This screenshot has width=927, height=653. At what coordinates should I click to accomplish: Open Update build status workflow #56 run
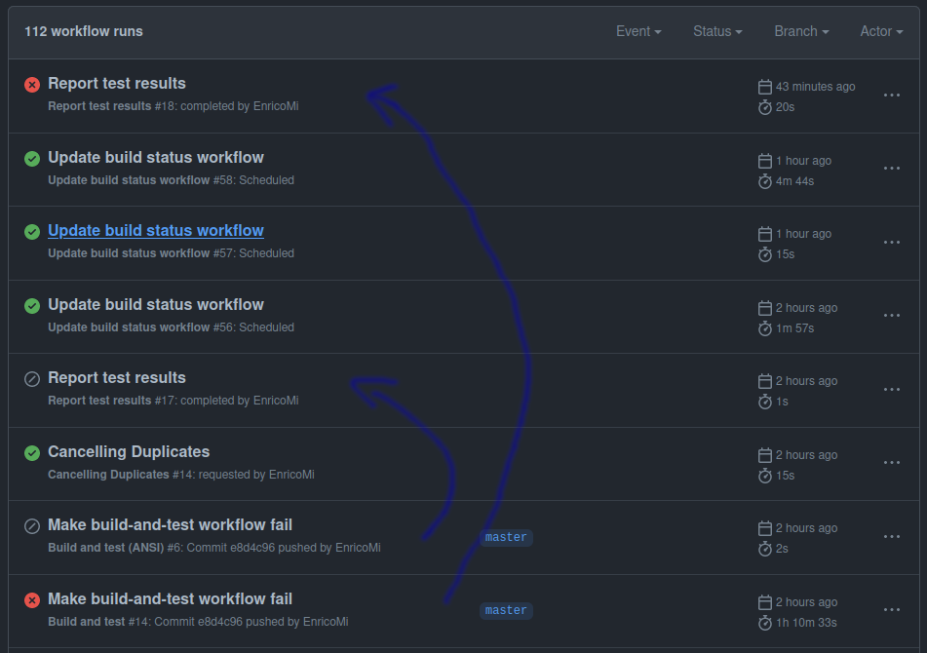(x=156, y=304)
